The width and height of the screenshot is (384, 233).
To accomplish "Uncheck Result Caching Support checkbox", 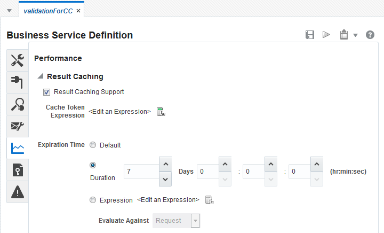I will 47,92.
